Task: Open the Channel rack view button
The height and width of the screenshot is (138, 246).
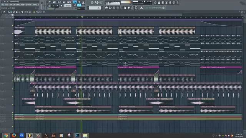Action: tap(114, 8)
